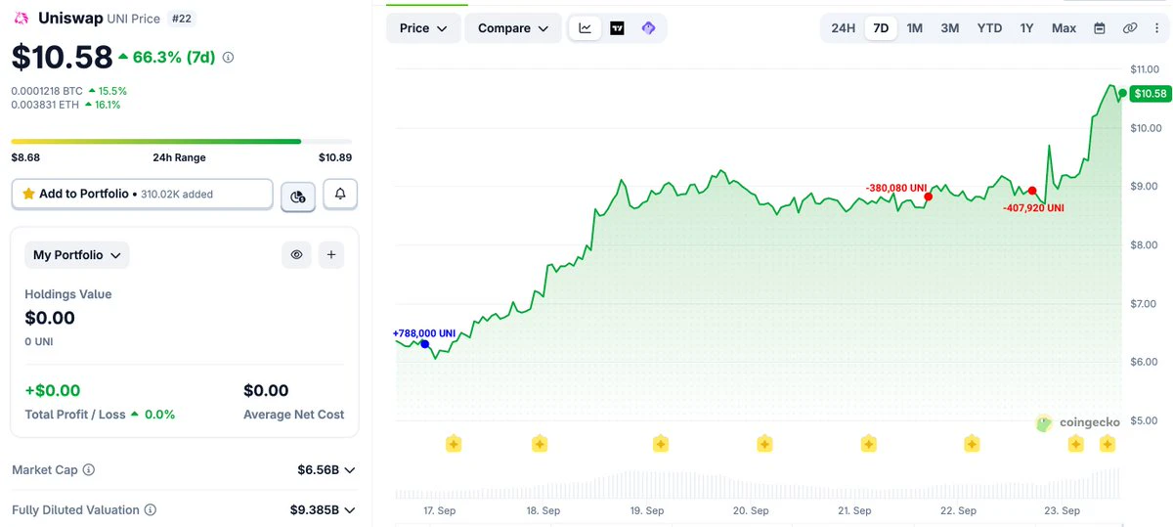This screenshot has height=527, width=1173.
Task: Click the price alert bell icon
Action: click(x=340, y=194)
